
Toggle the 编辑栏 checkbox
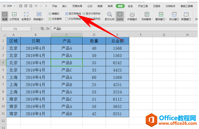pos(50,13)
